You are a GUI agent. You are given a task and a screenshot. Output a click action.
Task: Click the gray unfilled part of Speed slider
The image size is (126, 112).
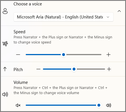click(x=84, y=55)
